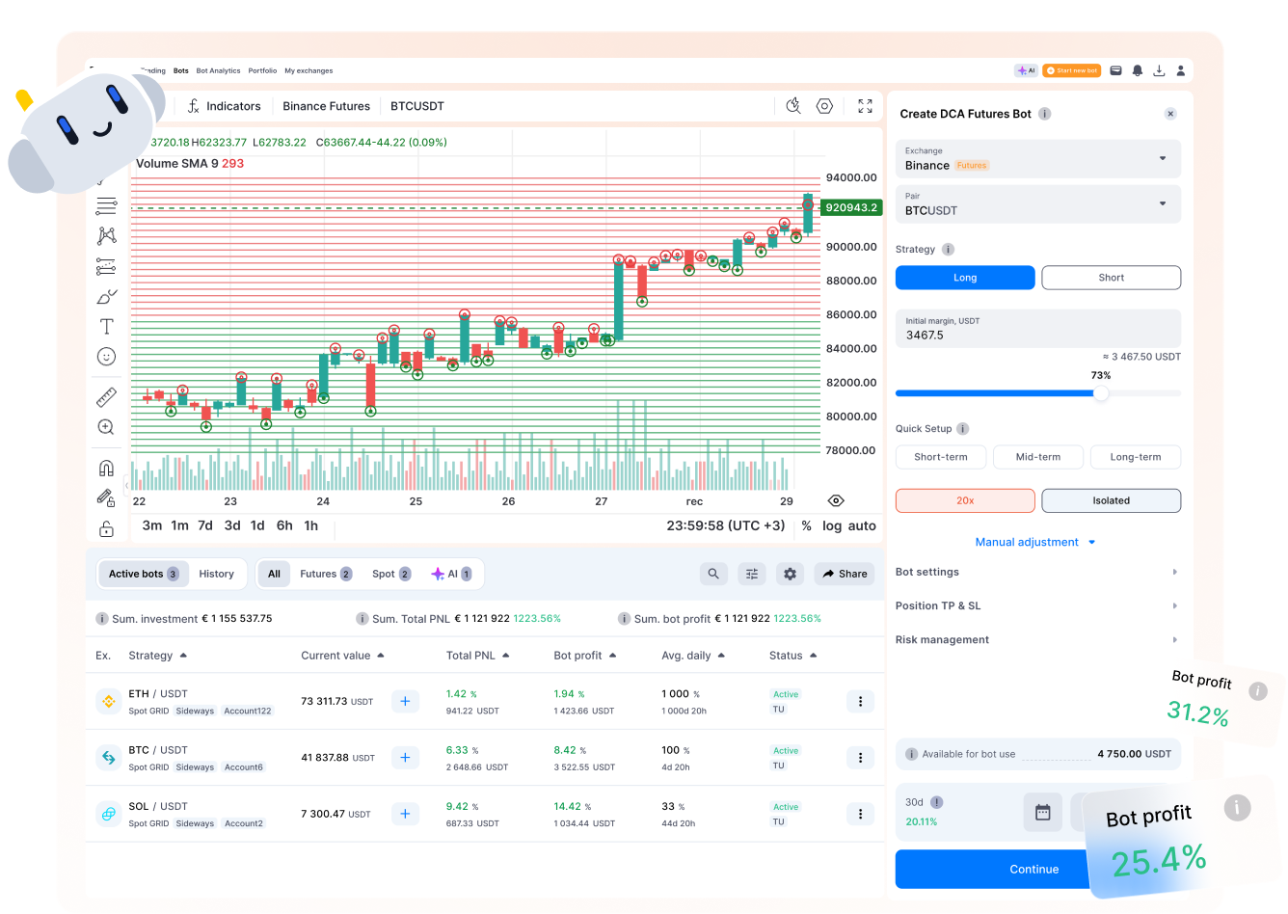The image size is (1288, 914).
Task: Open chart fullscreen mode icon
Action: pos(865,106)
